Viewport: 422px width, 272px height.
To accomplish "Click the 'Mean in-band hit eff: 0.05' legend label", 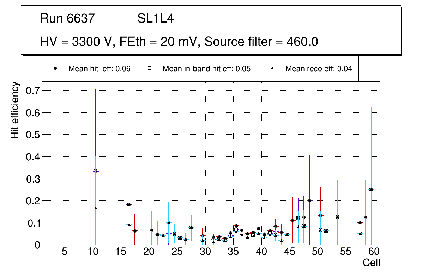I will point(206,69).
